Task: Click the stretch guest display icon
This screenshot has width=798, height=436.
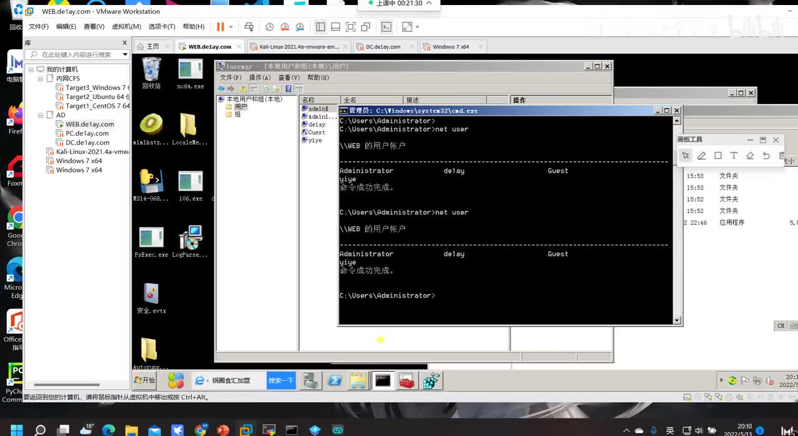Action: tap(407, 27)
